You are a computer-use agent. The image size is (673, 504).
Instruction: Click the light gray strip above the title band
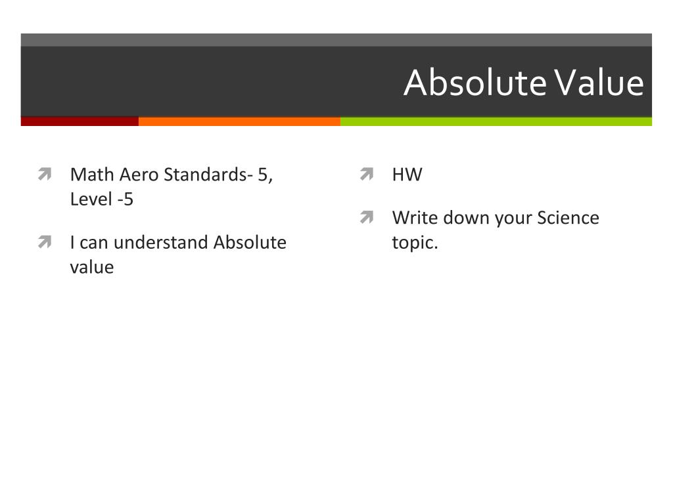[336, 40]
